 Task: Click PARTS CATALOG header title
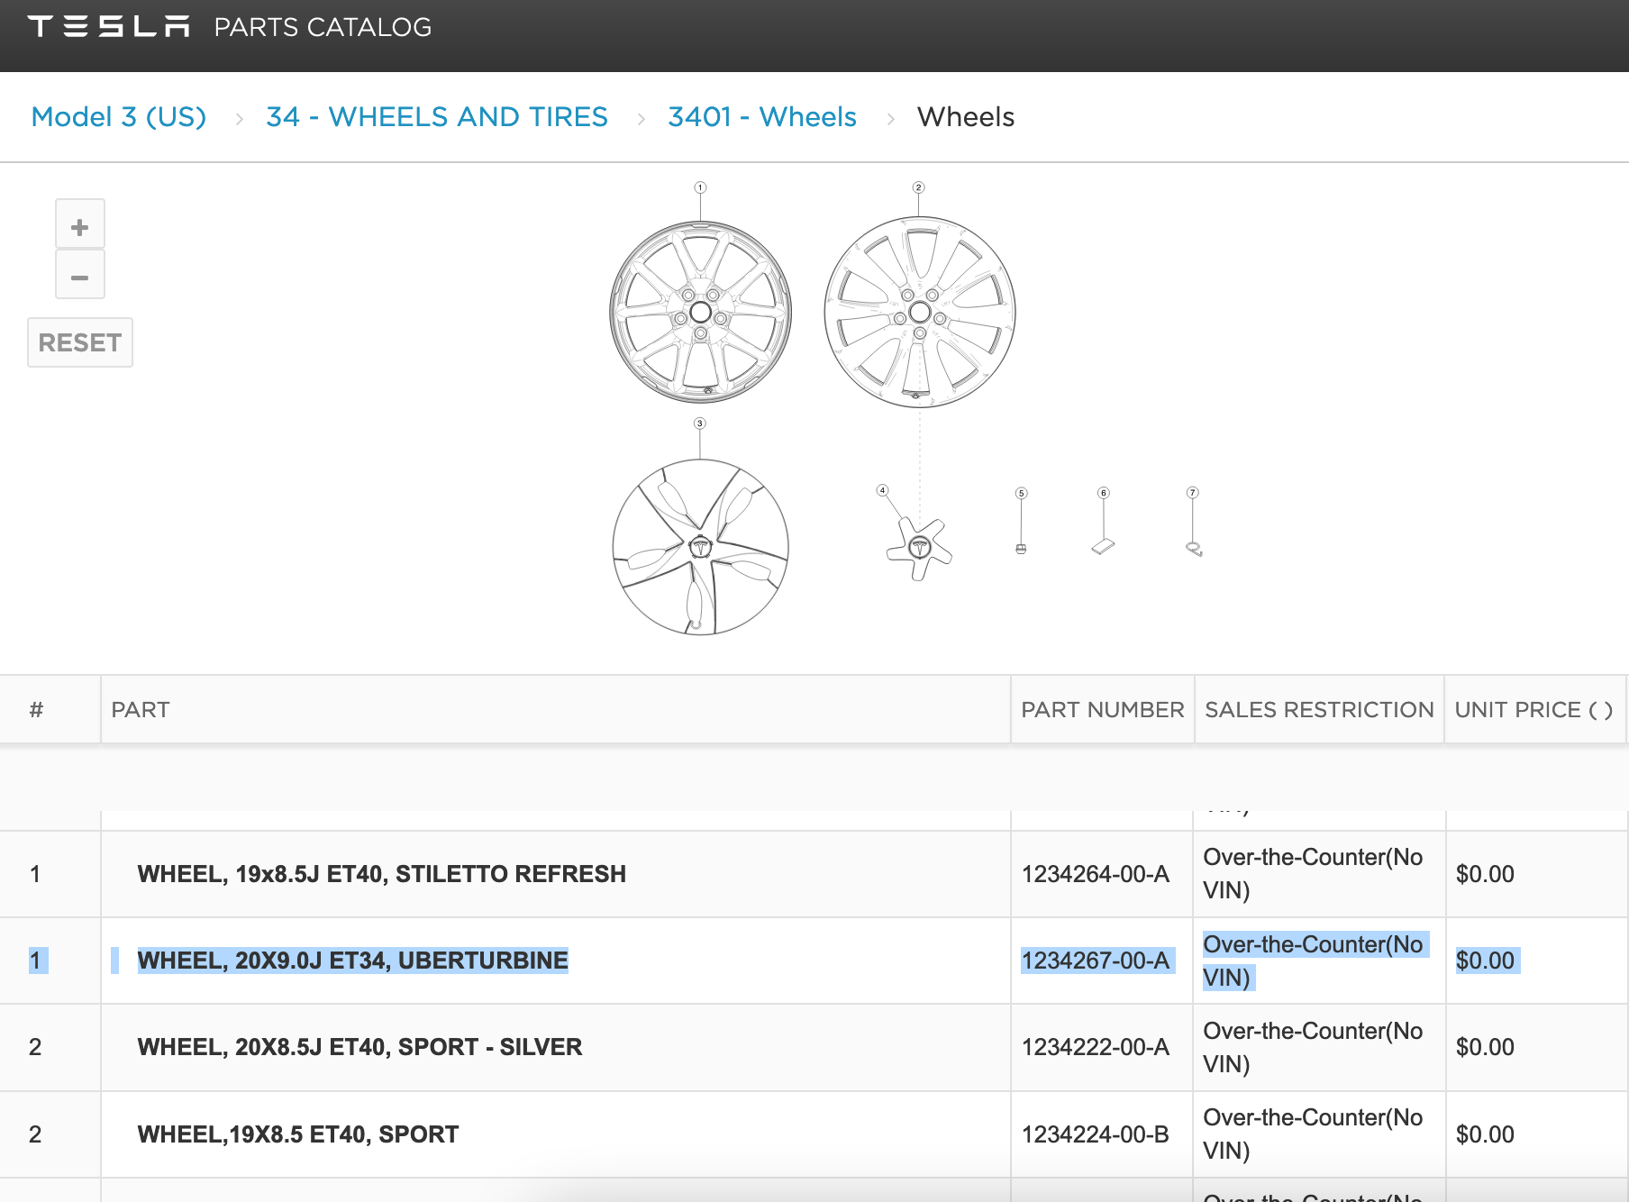tap(323, 27)
